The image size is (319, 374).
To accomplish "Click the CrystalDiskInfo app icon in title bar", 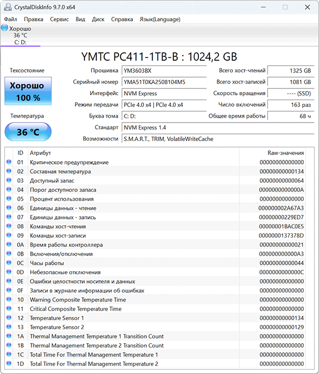I will pyautogui.click(x=7, y=7).
